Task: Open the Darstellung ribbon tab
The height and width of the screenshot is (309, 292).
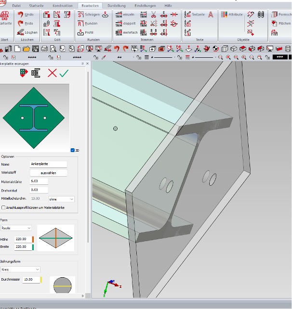Action: (116, 6)
